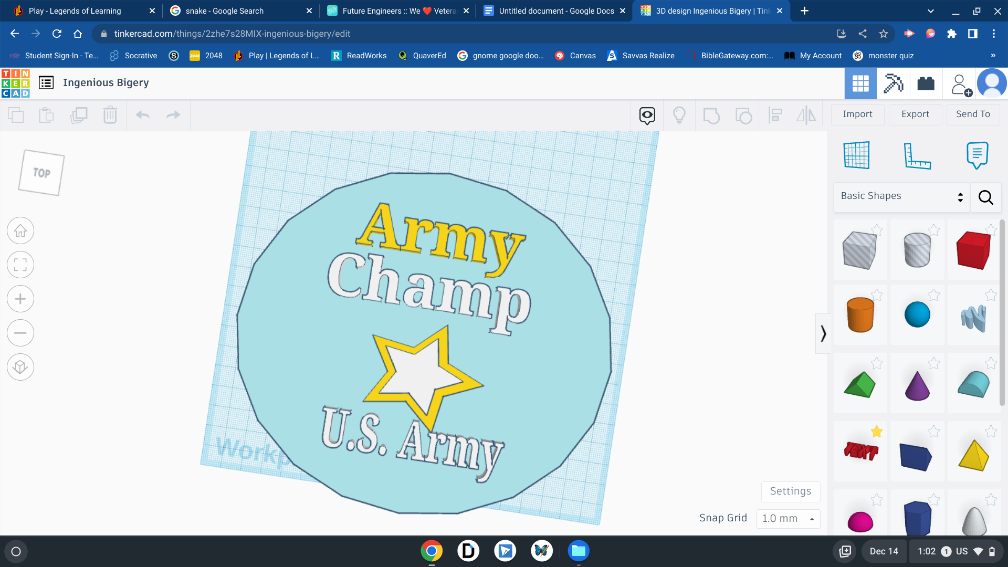
Task: Select the orange Cylinder shape
Action: coord(860,314)
